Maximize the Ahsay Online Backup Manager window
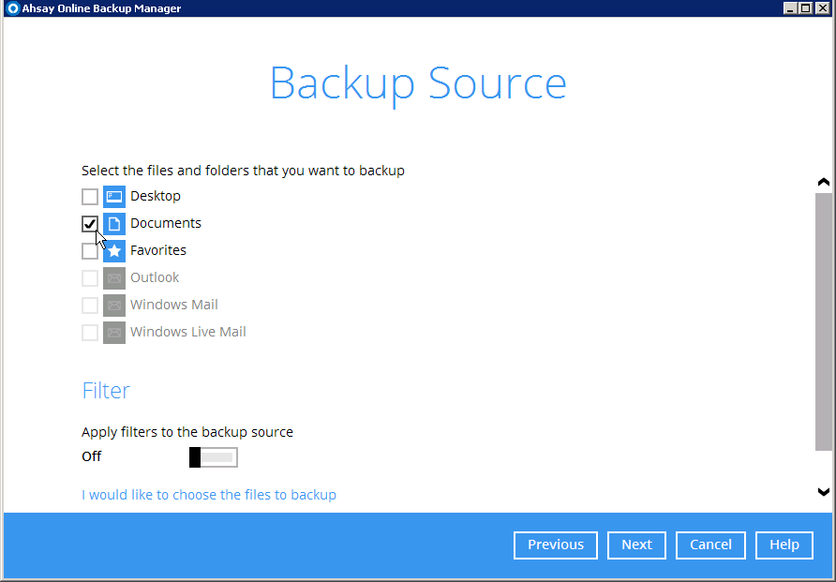This screenshot has width=836, height=582. [806, 8]
